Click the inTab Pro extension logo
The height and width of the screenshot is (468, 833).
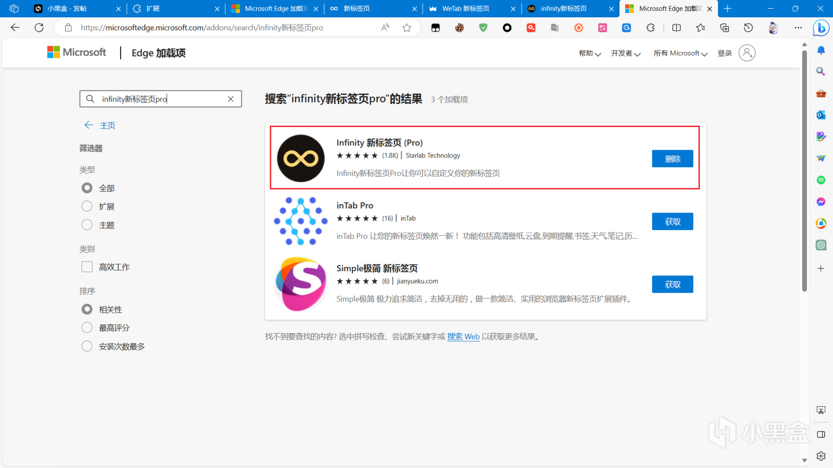(x=301, y=221)
